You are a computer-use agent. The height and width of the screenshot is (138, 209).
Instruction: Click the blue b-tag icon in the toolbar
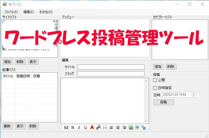[x=144, y=127]
